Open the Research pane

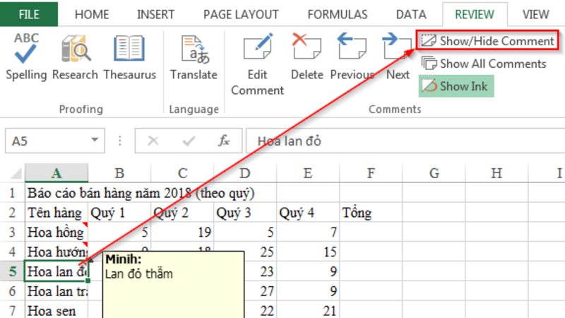pyautogui.click(x=75, y=57)
